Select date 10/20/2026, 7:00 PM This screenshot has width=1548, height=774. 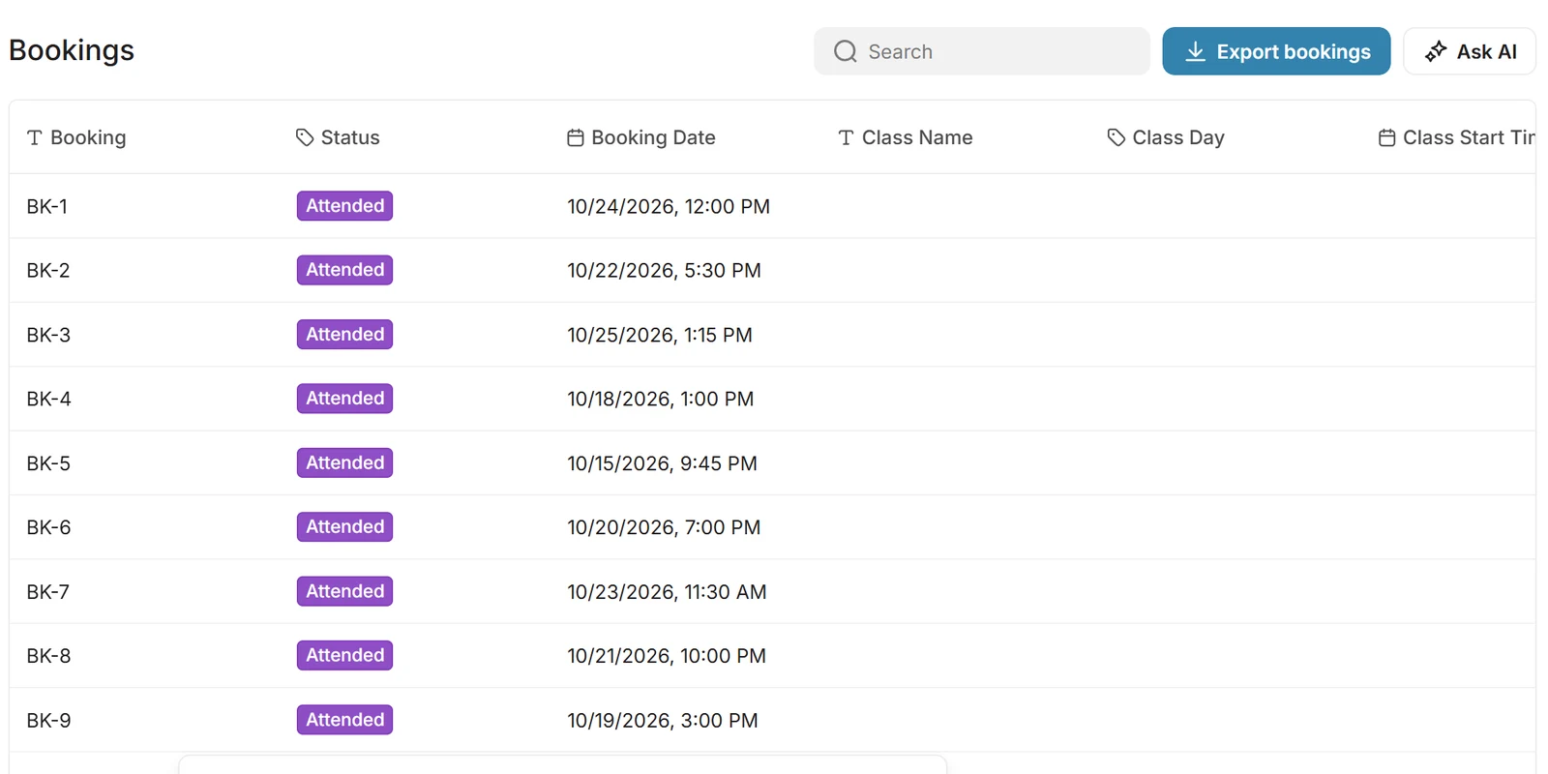[664, 527]
